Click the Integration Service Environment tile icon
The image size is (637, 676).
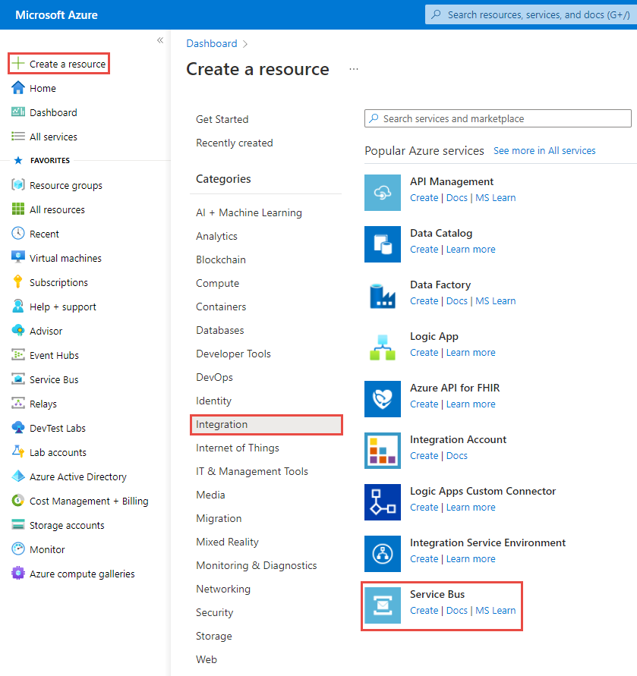[x=383, y=554]
